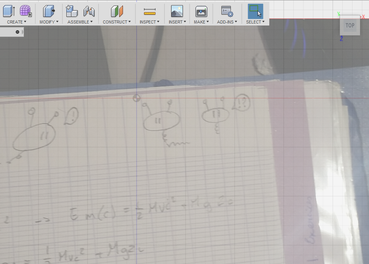Activate the Select tool icon

(x=255, y=11)
